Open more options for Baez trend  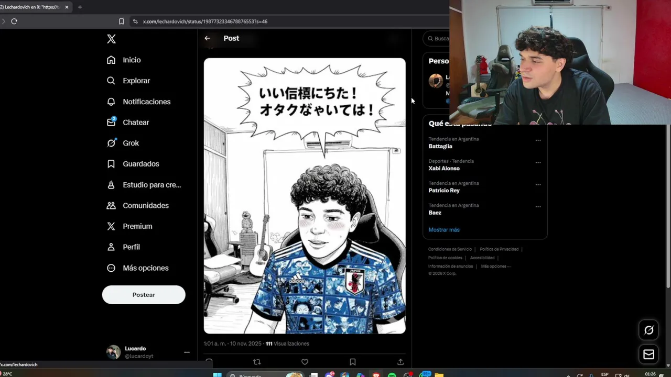(538, 206)
